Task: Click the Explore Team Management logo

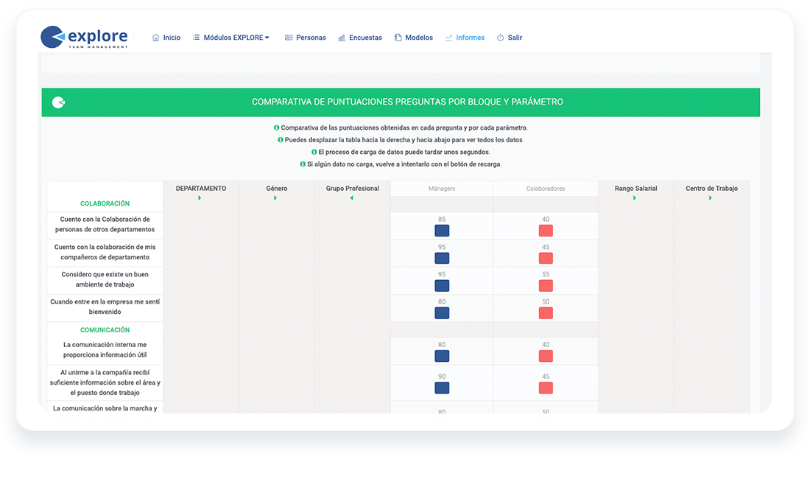Action: [x=84, y=37]
